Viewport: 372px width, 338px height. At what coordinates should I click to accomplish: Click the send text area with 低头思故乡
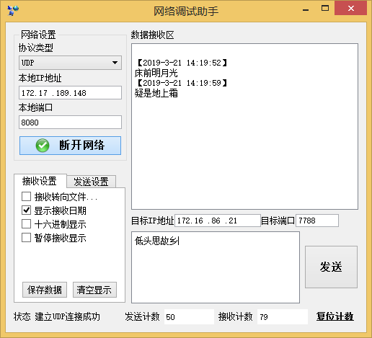tap(216, 267)
